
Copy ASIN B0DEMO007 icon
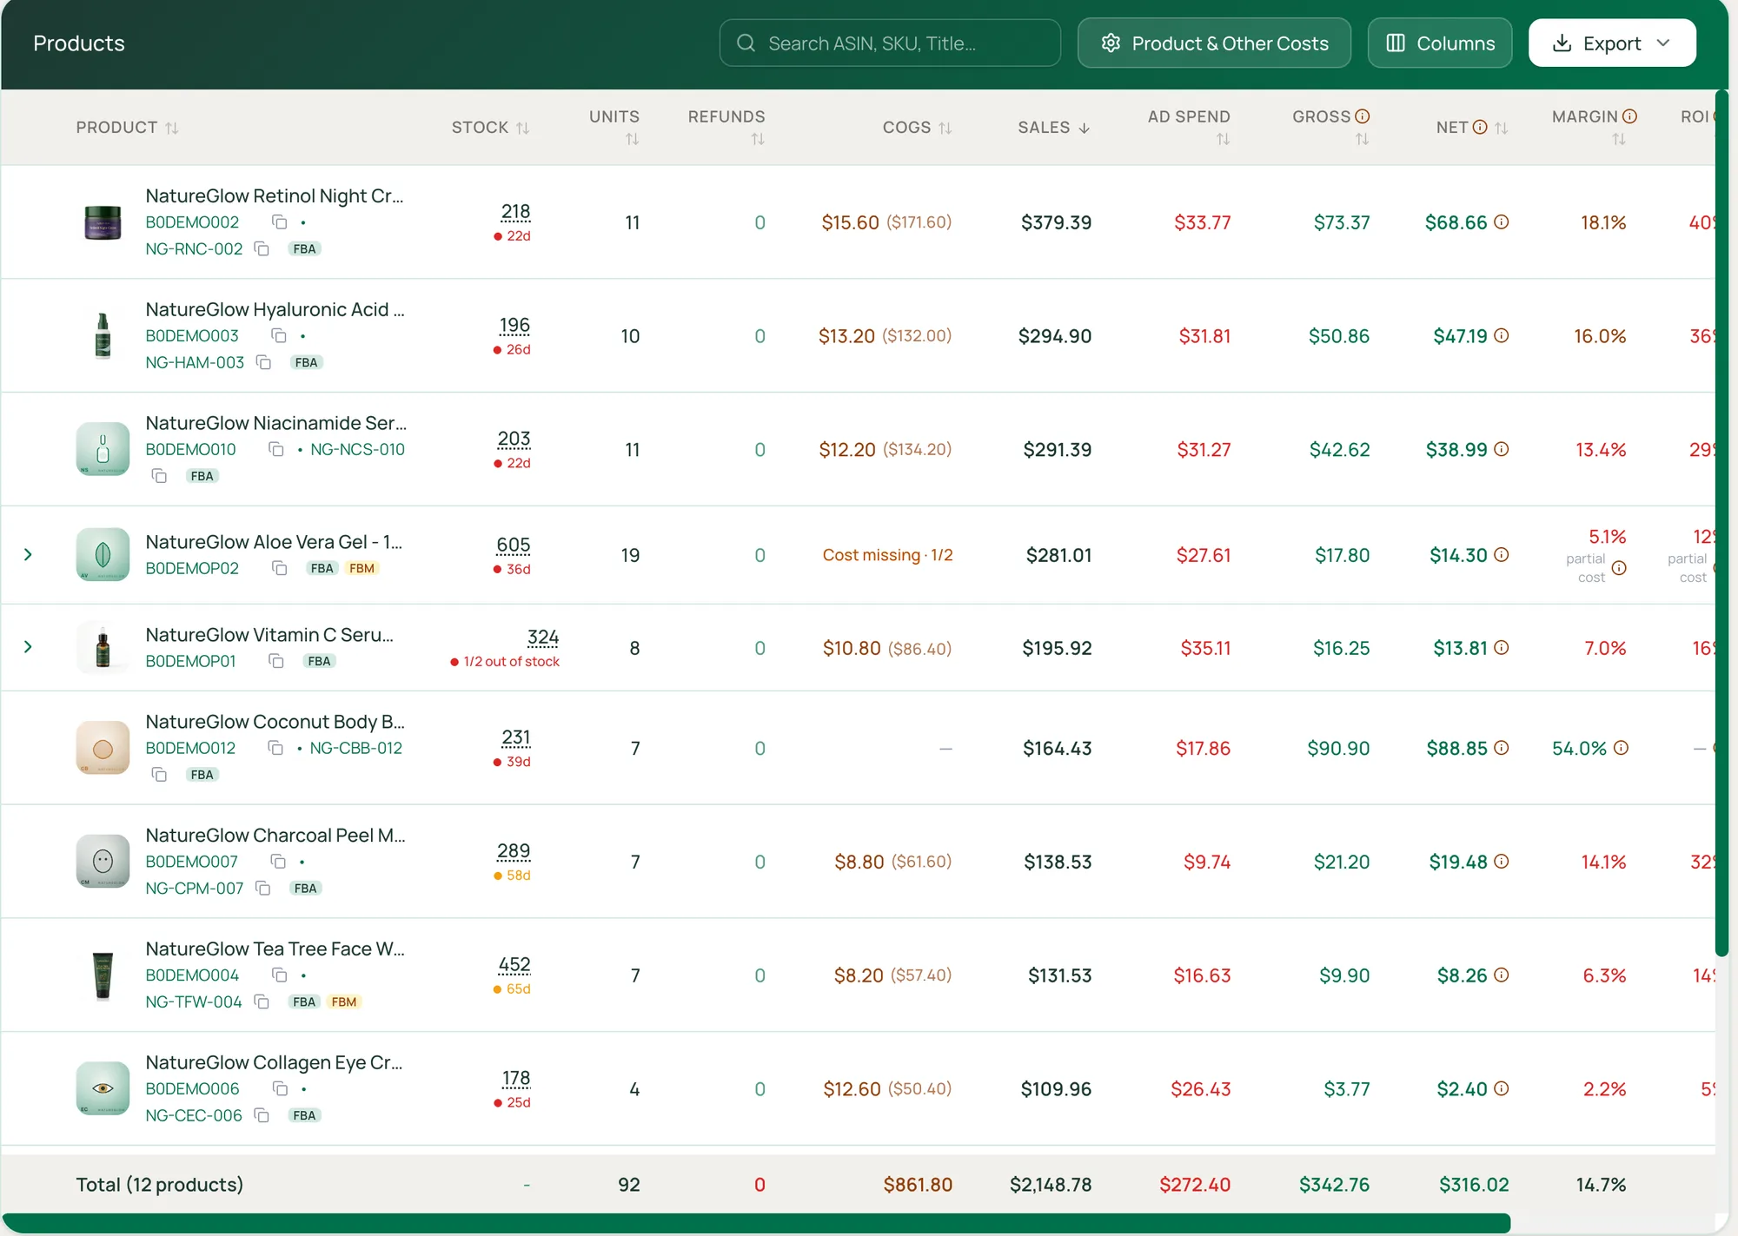click(x=278, y=862)
